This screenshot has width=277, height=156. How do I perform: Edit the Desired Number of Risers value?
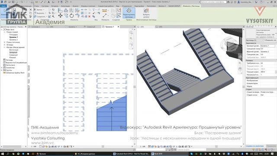pos(267,63)
